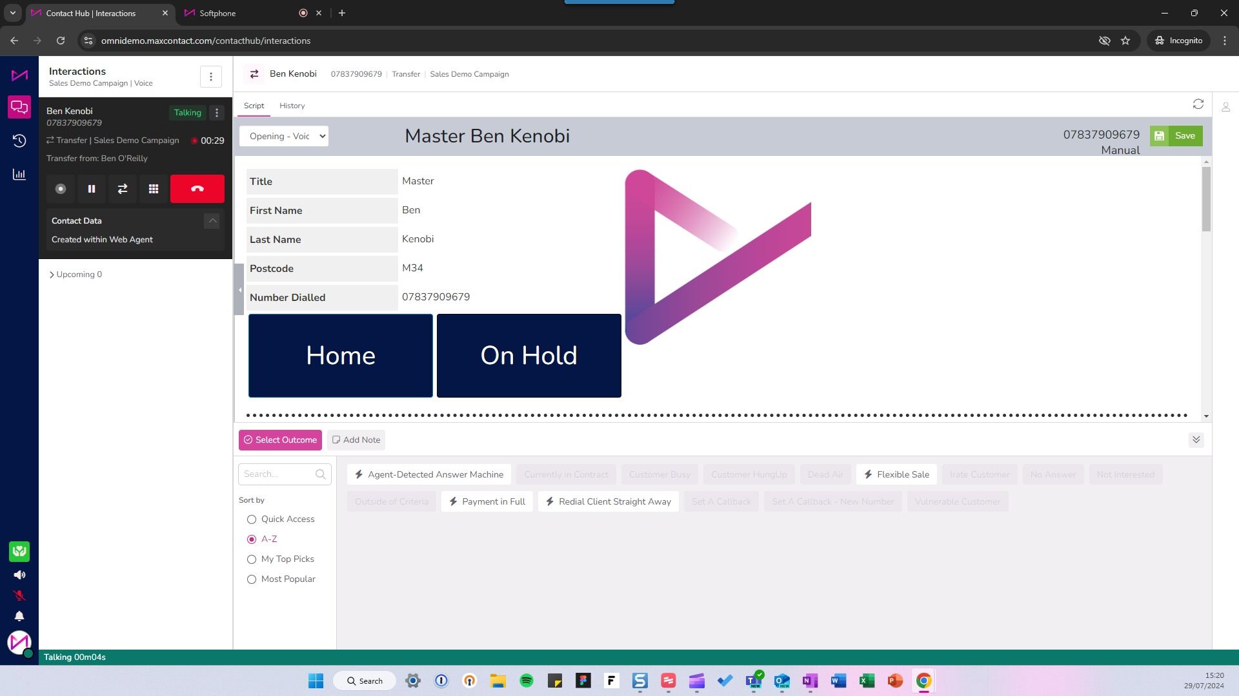Open the dialpad keypad icon
This screenshot has width=1239, height=696.
154,189
